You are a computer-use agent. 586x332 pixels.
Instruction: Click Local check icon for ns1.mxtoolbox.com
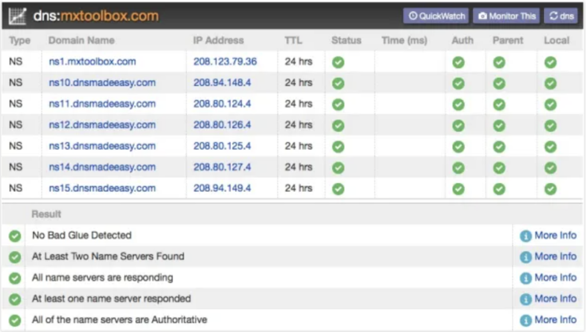point(551,62)
